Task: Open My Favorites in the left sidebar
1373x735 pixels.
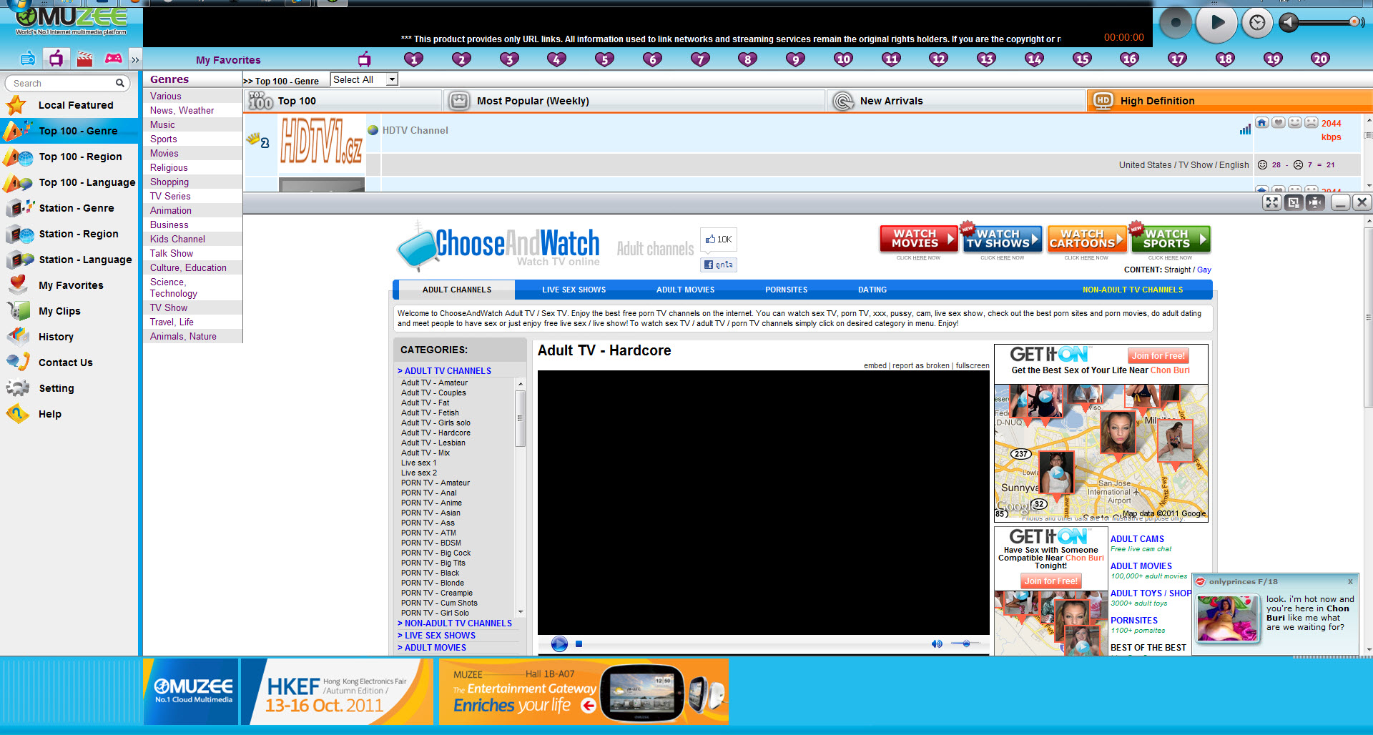Action: [x=69, y=285]
